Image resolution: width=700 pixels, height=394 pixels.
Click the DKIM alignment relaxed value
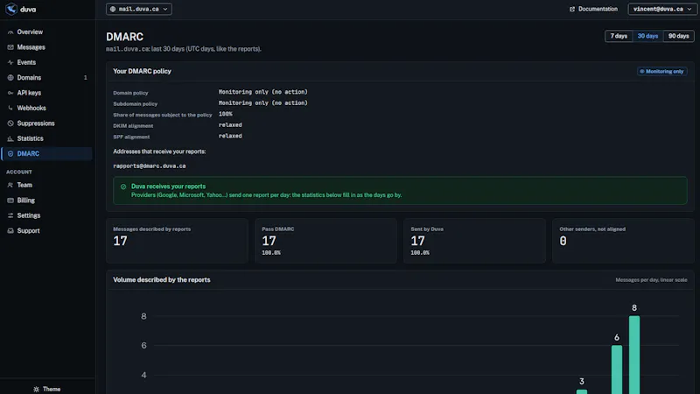point(230,125)
